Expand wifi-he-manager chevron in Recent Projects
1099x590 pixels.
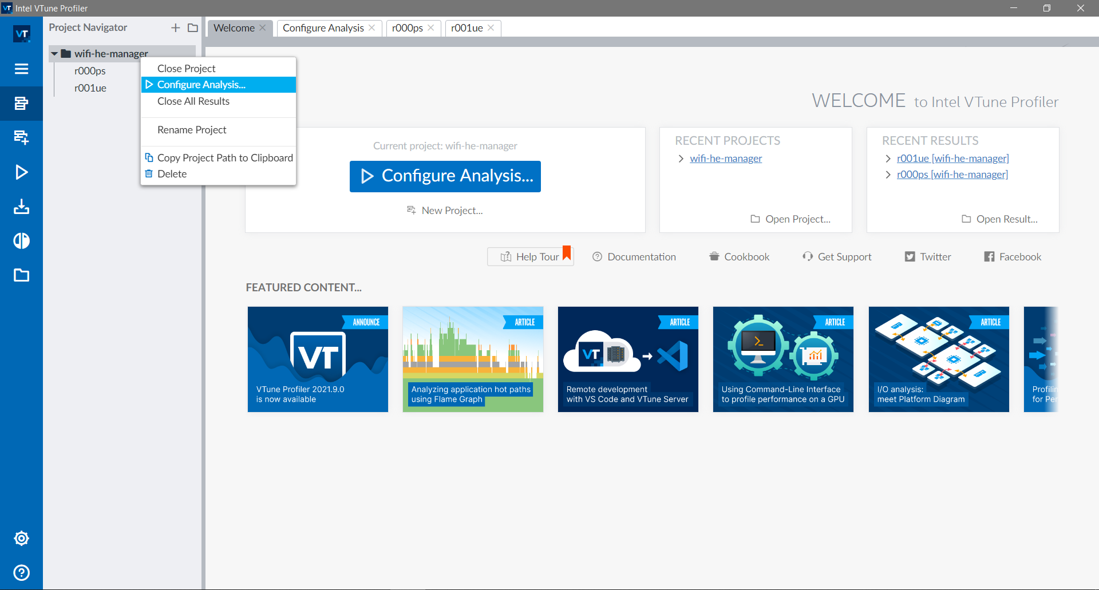click(x=681, y=159)
